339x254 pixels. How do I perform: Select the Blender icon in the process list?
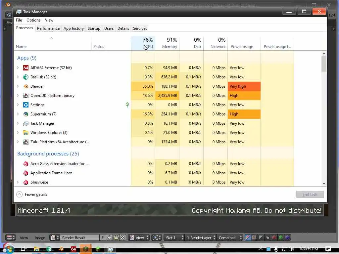[26, 86]
